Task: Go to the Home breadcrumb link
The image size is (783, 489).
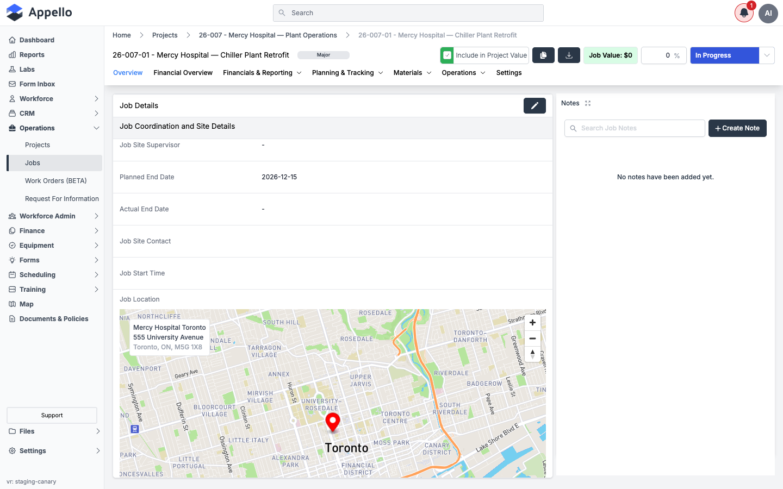Action: pos(122,35)
